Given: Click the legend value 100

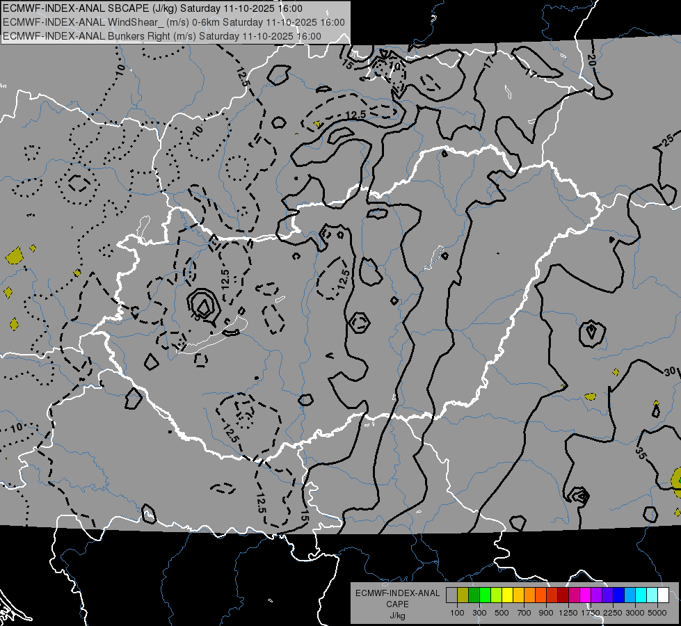Looking at the screenshot, I should [457, 613].
